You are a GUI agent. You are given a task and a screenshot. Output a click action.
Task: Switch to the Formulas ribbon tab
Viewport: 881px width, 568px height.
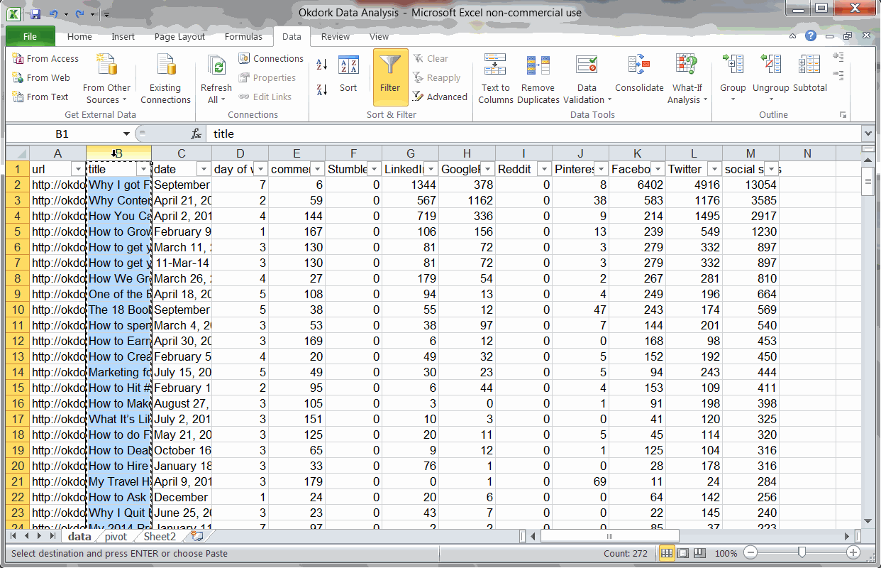point(243,36)
